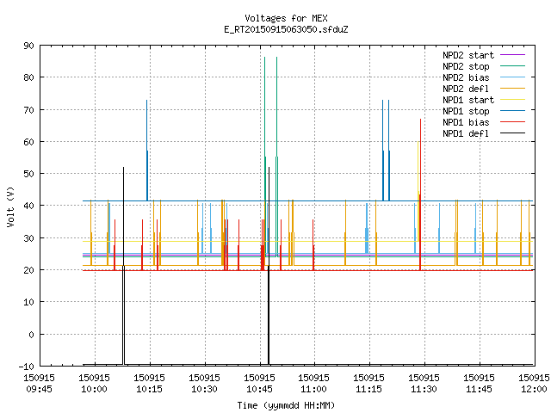Click the 11:00 time axis label
This screenshot has width=551, height=413.
point(313,389)
